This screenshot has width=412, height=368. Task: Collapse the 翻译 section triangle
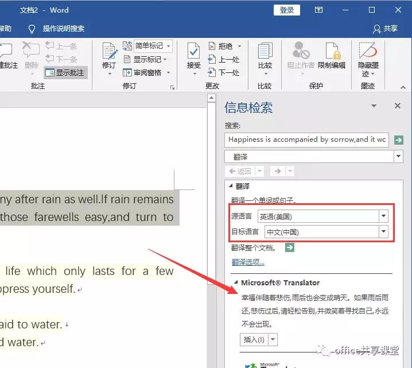pos(231,186)
